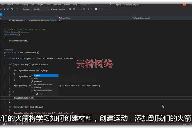Click the Save file icon
This screenshot has height=129, width=192.
point(5,9)
